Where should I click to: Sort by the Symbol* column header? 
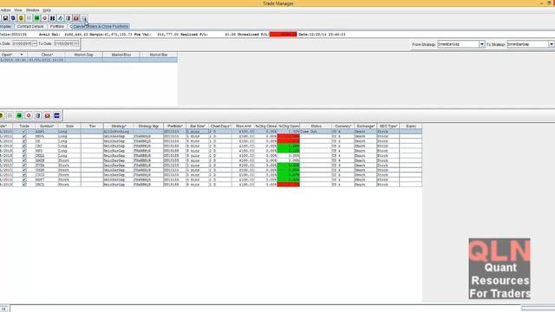coord(47,127)
